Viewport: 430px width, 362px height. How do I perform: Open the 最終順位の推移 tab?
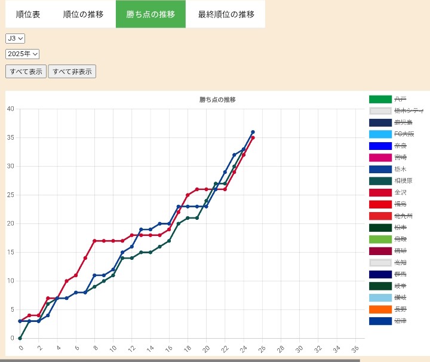point(226,14)
